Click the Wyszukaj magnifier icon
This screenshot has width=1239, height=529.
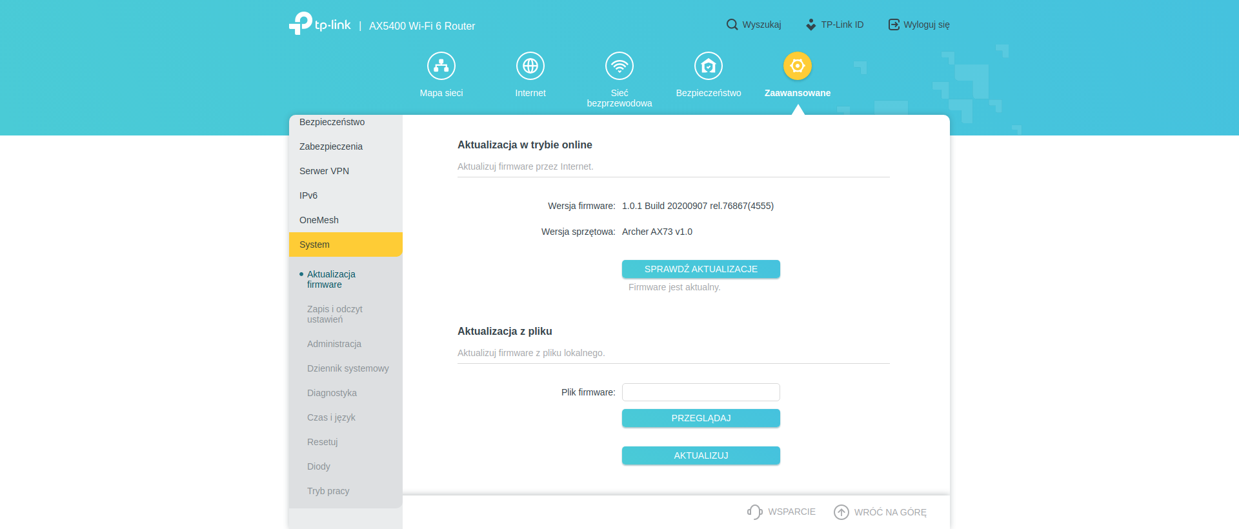[x=732, y=25]
